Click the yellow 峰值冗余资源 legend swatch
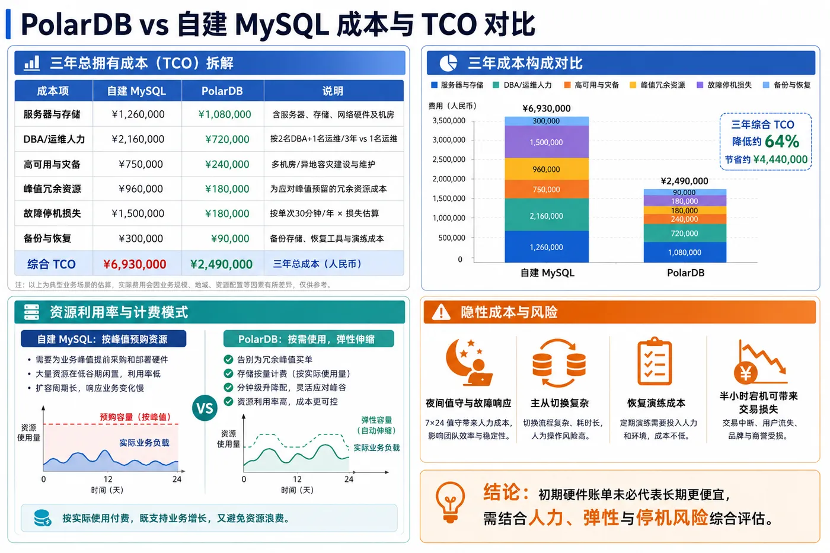This screenshot has width=830, height=553. (x=633, y=85)
